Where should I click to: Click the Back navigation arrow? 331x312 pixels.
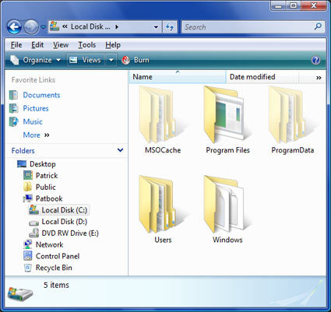click(14, 27)
